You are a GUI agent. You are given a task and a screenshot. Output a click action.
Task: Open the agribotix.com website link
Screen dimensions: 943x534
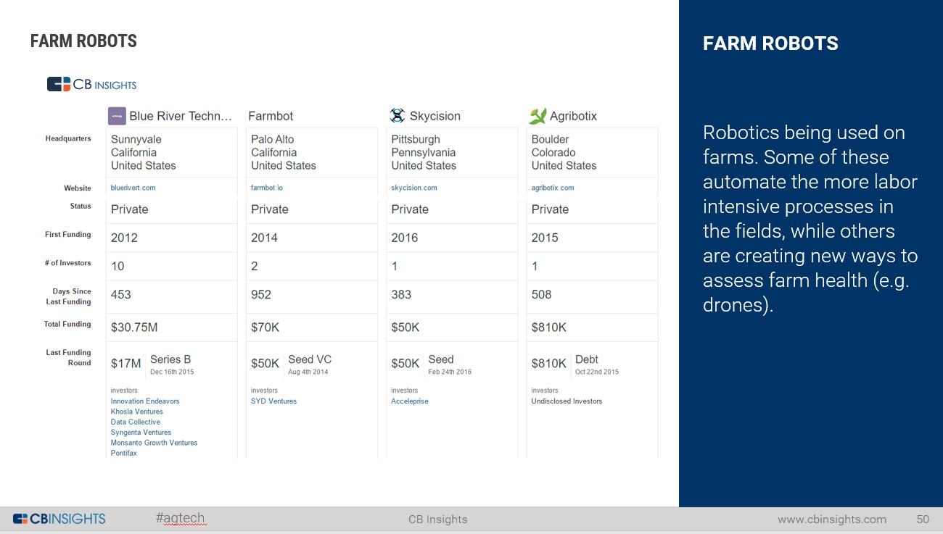click(x=553, y=188)
